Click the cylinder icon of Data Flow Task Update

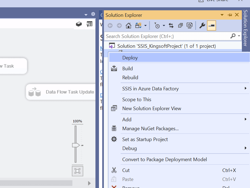pos(35,92)
